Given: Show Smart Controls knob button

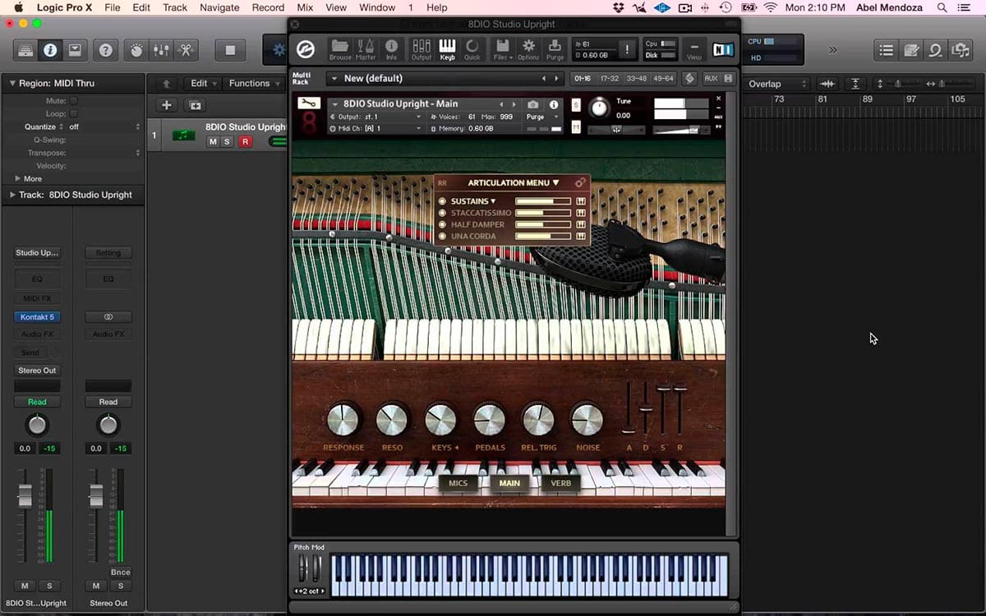Looking at the screenshot, I should point(136,50).
